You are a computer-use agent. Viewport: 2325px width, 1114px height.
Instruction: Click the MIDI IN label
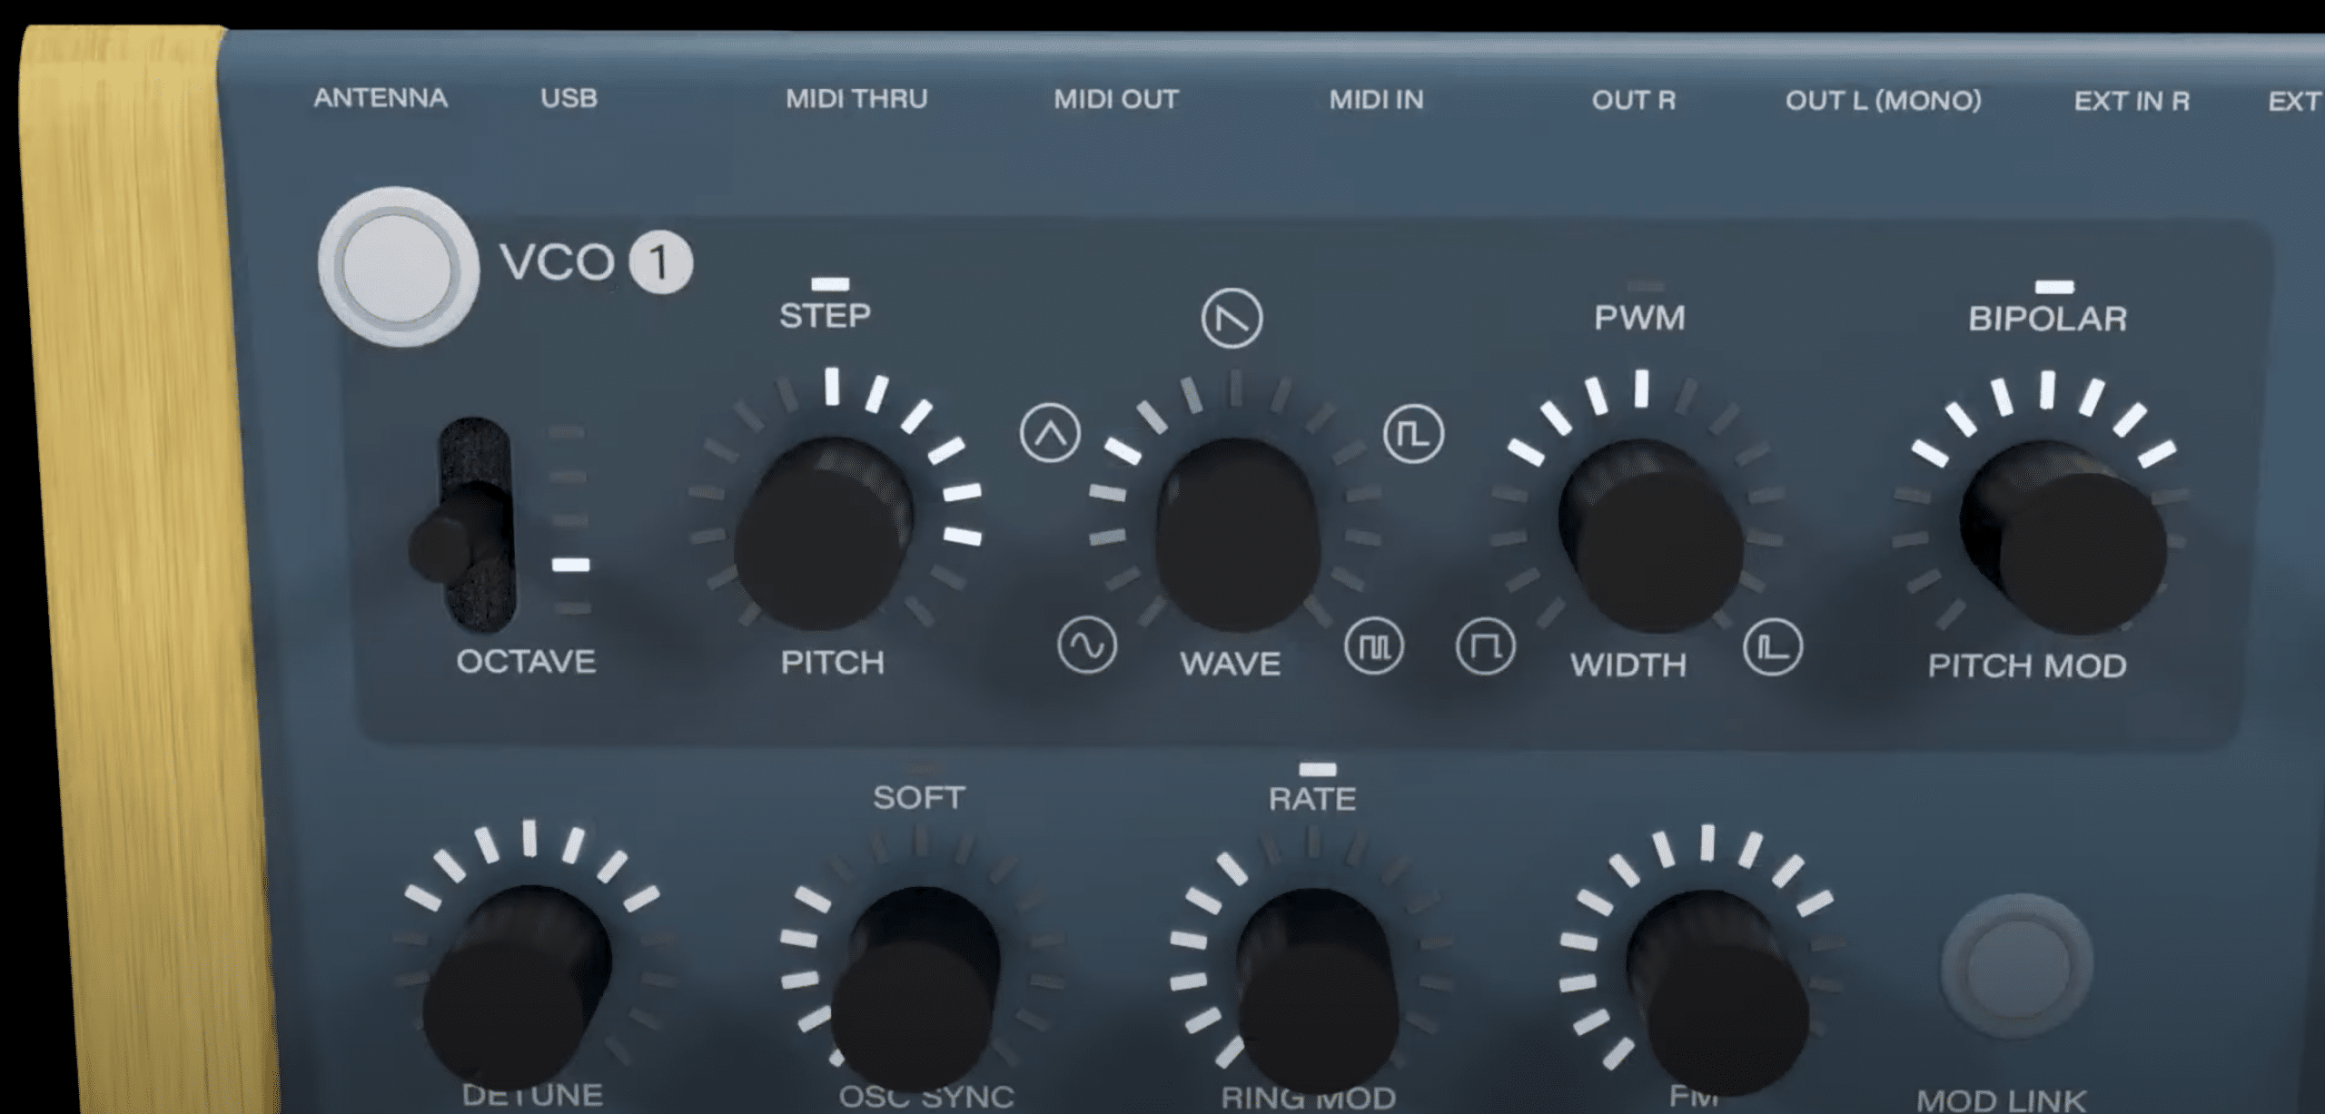[1377, 100]
